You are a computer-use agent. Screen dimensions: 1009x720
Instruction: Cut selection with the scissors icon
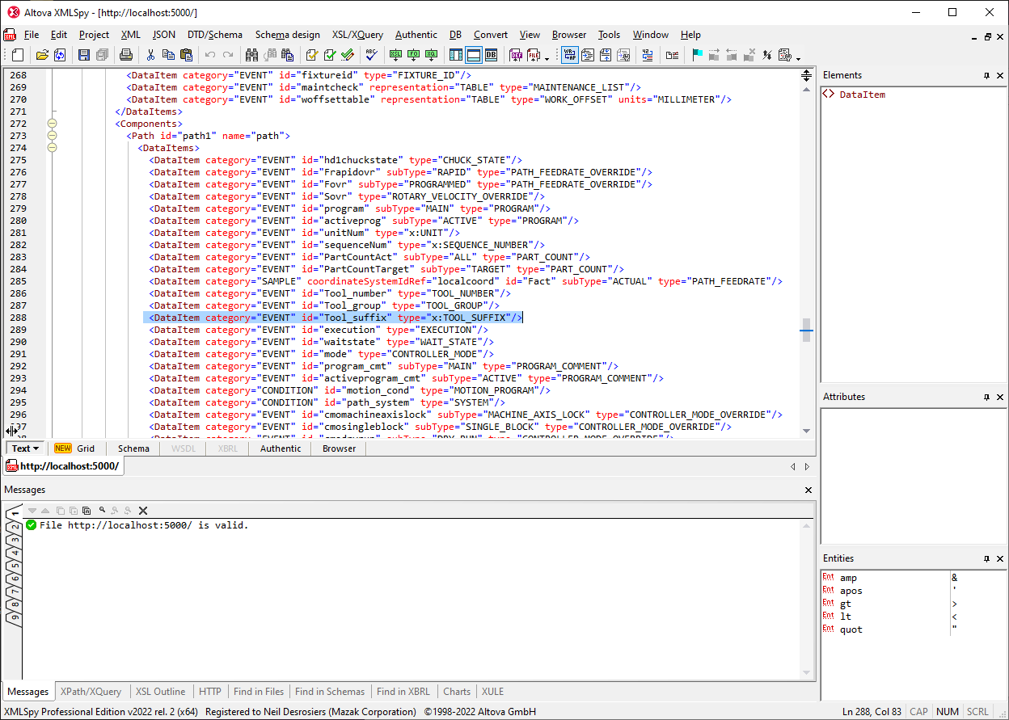point(150,55)
